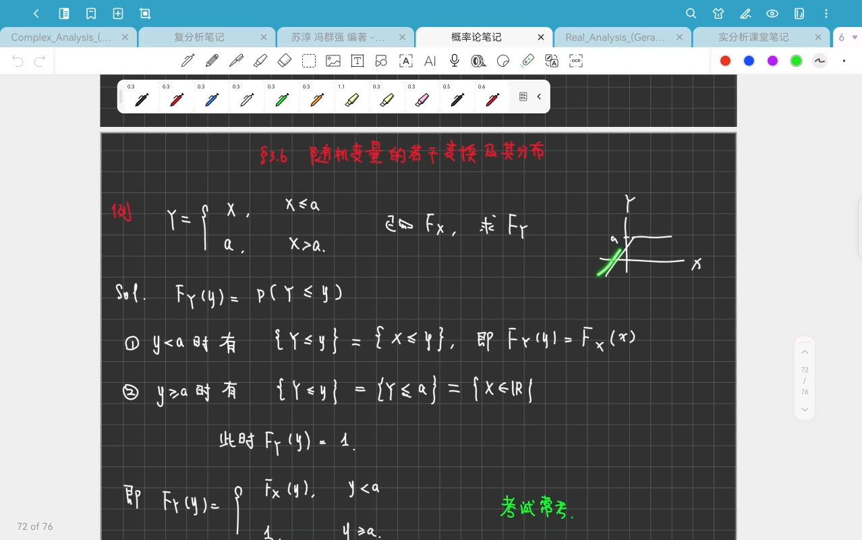This screenshot has width=862, height=540.
Task: Select the shapes tool
Action: pos(382,61)
